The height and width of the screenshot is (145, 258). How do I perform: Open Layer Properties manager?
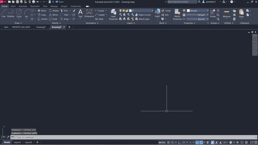(113, 14)
